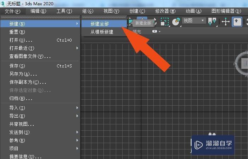
Task: Click the Select and Place tool icon
Action: click(176, 22)
